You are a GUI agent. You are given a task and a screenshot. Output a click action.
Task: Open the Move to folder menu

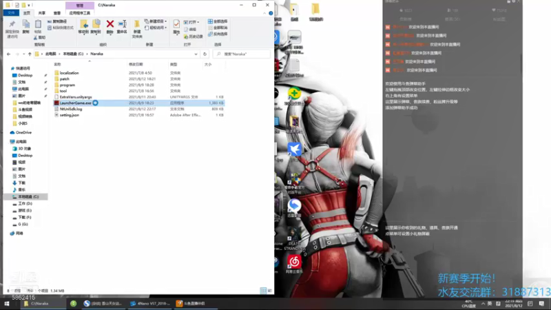click(x=83, y=27)
